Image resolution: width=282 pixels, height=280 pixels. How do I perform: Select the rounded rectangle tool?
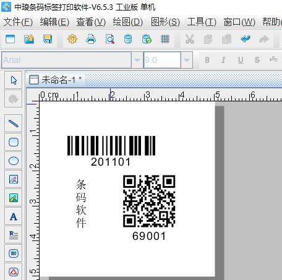14,142
